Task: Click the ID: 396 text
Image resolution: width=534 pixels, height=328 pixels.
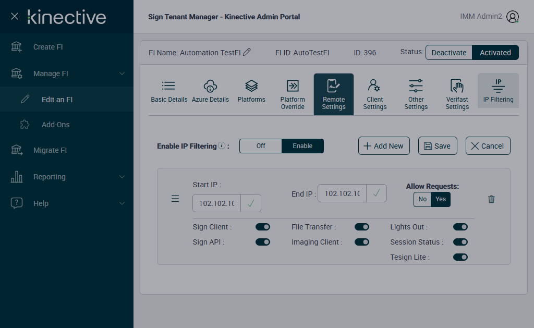Action: pyautogui.click(x=365, y=53)
